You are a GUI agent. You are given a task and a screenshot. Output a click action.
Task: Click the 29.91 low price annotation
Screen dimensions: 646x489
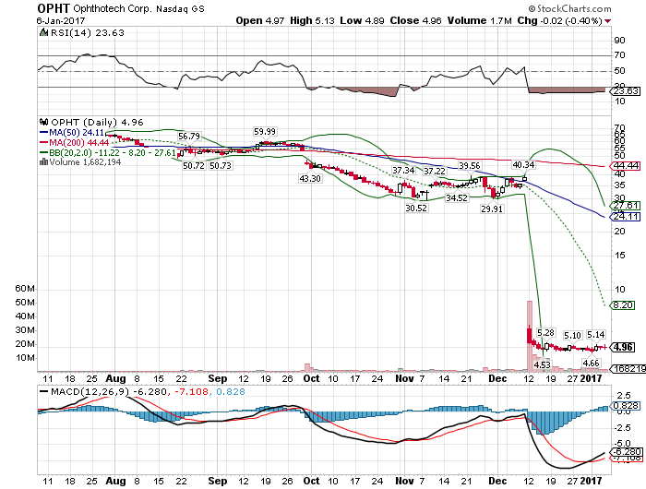(492, 209)
